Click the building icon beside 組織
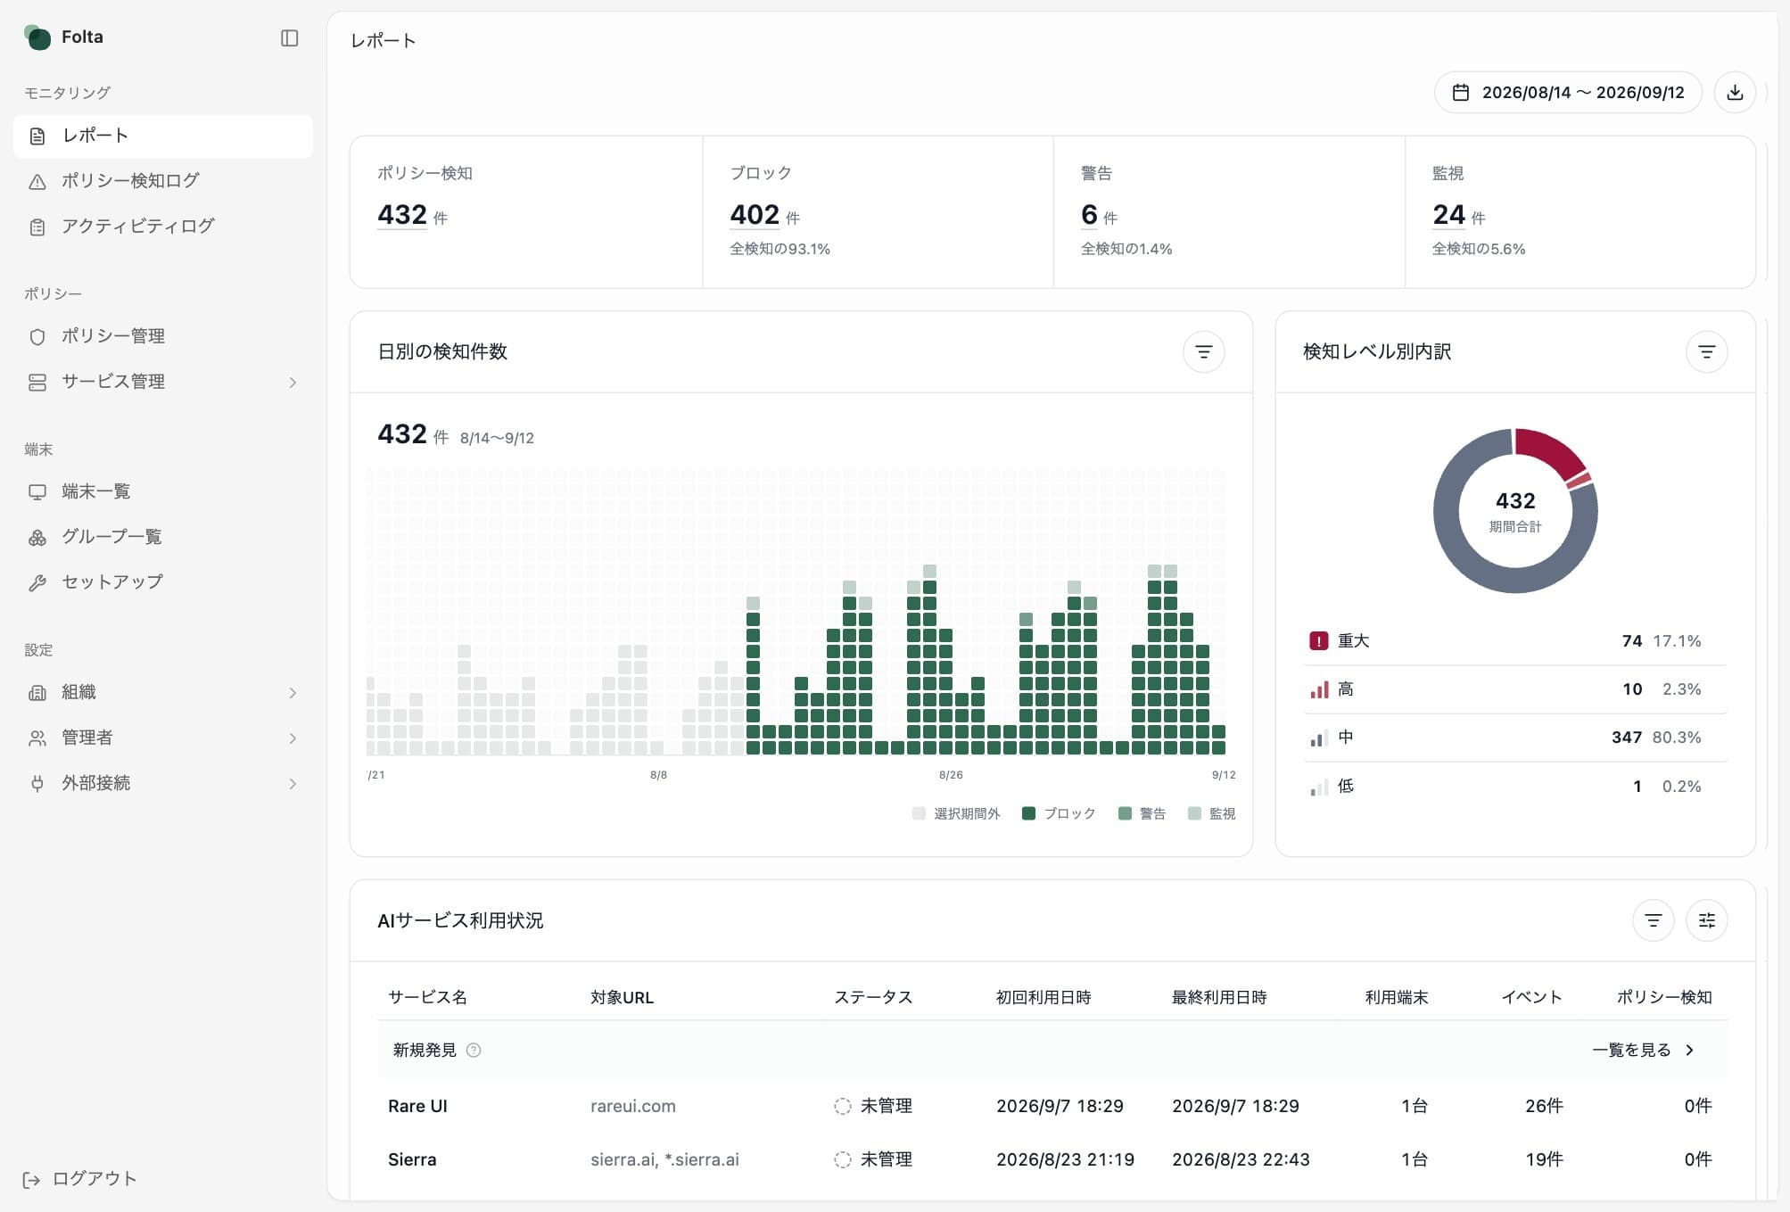 [x=37, y=693]
